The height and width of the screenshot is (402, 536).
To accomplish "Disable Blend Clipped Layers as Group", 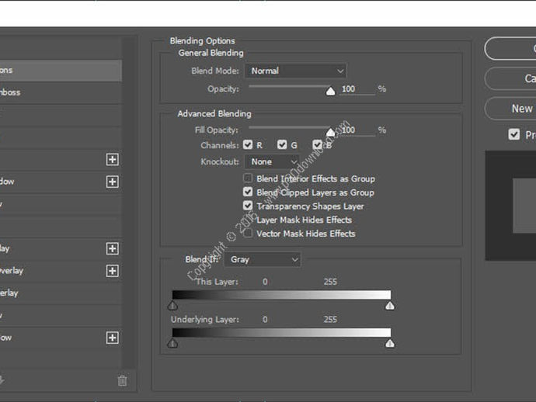I will 248,192.
